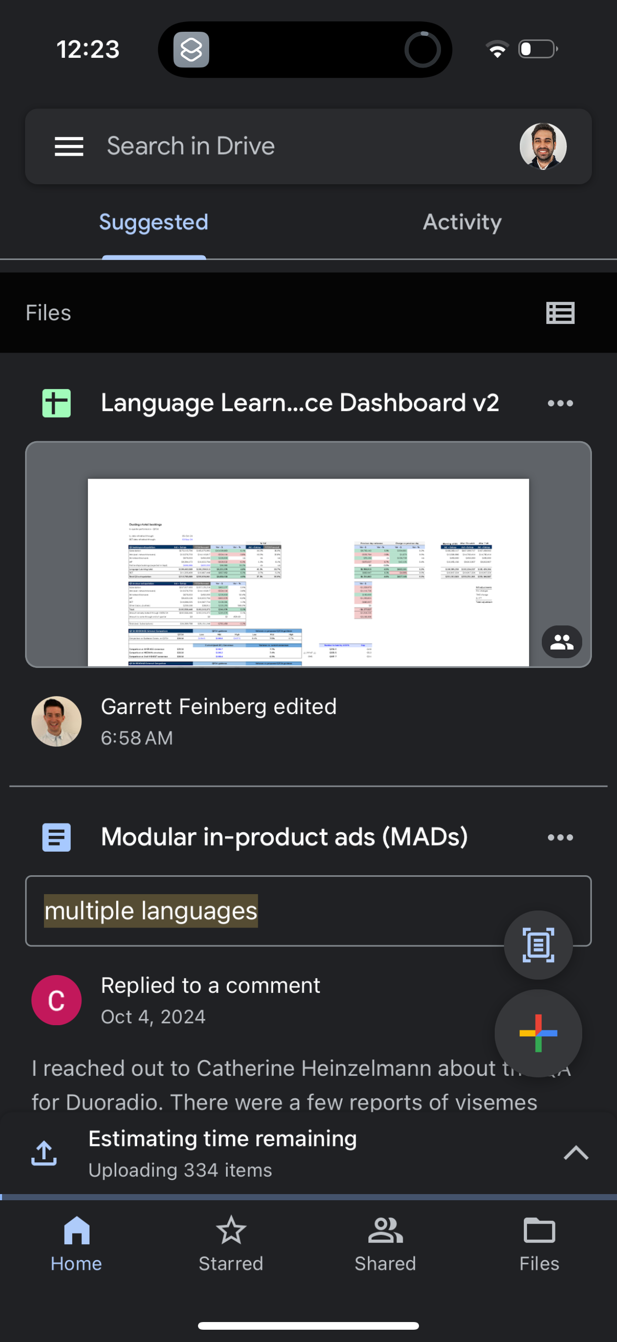Go to the Files bottom tab
Image resolution: width=617 pixels, height=1342 pixels.
[x=539, y=1245]
